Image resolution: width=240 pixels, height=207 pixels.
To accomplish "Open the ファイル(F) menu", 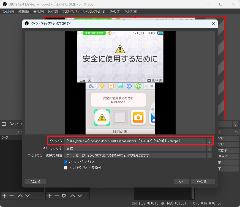I will [x=8, y=12].
